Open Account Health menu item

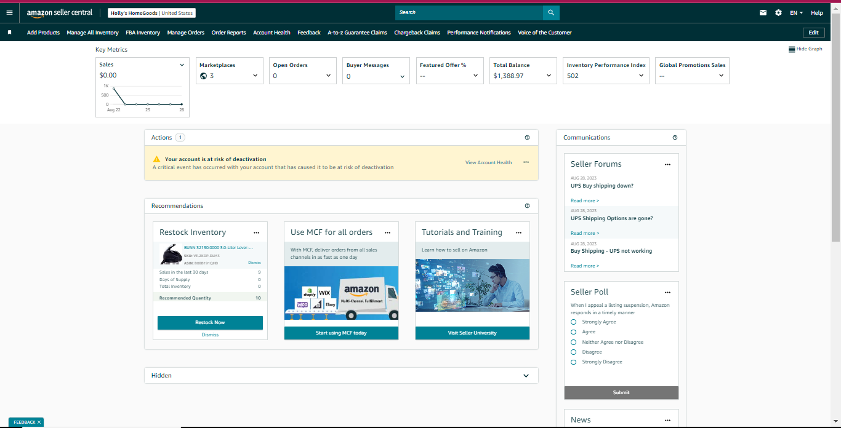[272, 33]
